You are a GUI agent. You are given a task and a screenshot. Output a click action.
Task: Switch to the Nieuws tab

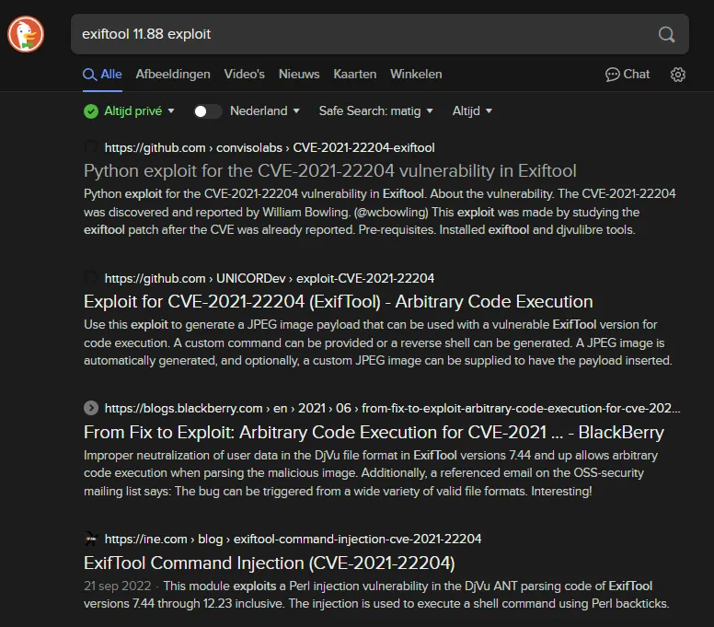click(299, 75)
